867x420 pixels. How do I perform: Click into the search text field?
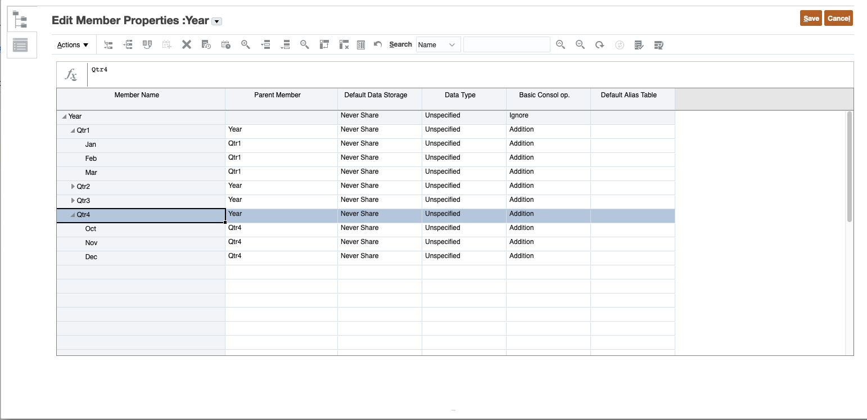click(507, 45)
